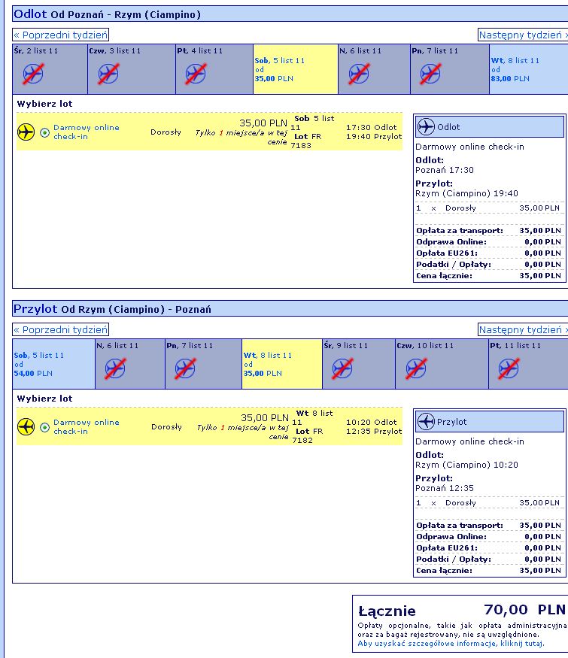Image resolution: width=568 pixels, height=658 pixels.
Task: Click no-flight icon for Czw, 3 list 11
Action: (x=109, y=74)
